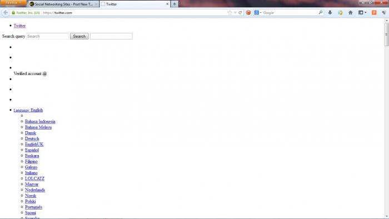This screenshot has height=219, width=389.
Task: Select Português language
Action: tap(33, 207)
